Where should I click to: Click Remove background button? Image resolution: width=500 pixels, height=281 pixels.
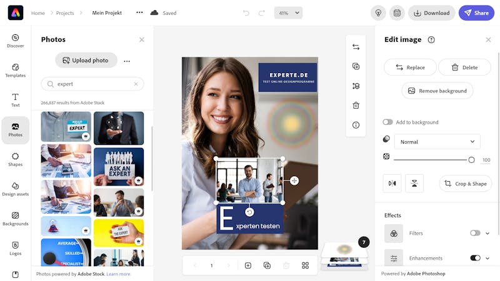click(x=437, y=91)
